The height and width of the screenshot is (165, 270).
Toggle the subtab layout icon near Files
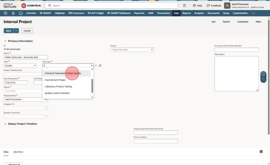(x=261, y=152)
